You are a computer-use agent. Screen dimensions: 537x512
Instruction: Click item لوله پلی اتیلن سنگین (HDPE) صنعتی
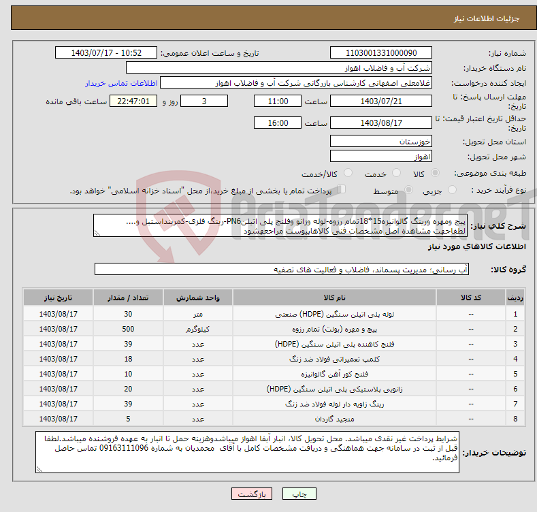[x=334, y=314]
